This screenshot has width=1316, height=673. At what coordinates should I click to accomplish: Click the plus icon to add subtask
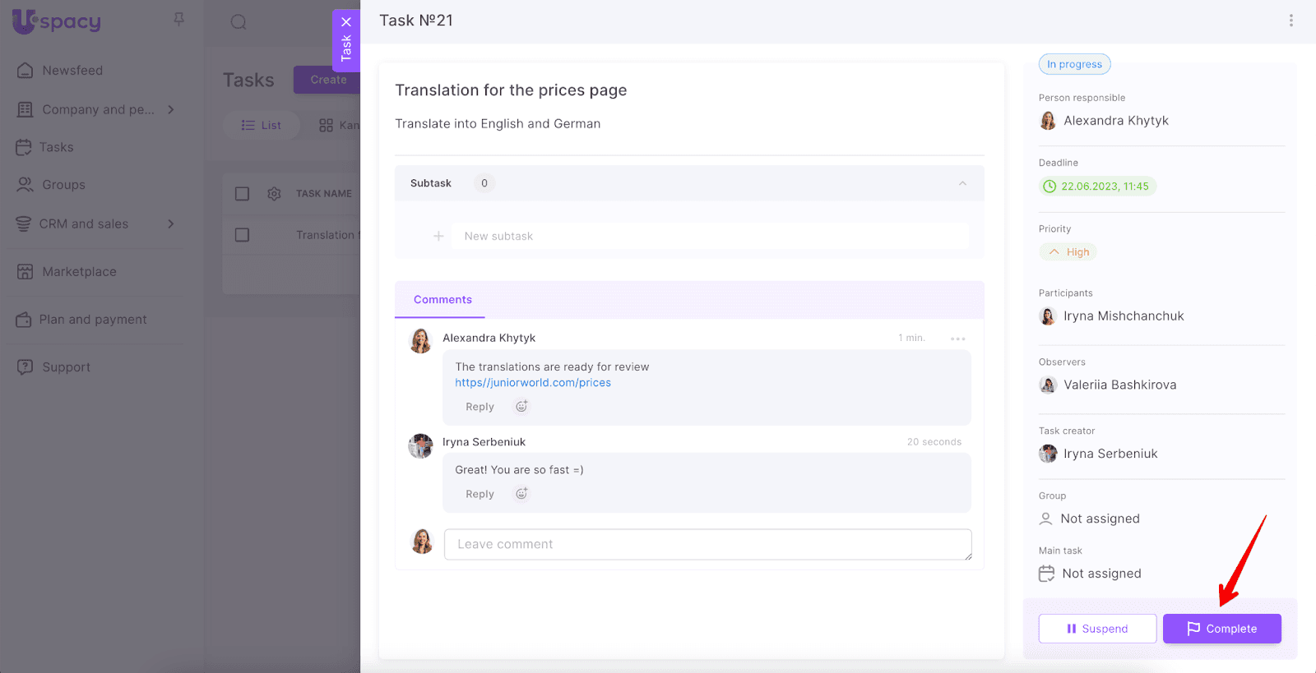(x=438, y=236)
